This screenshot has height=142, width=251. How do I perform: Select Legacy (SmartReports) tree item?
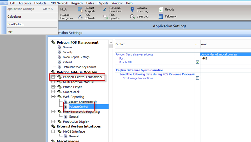[x=83, y=102]
